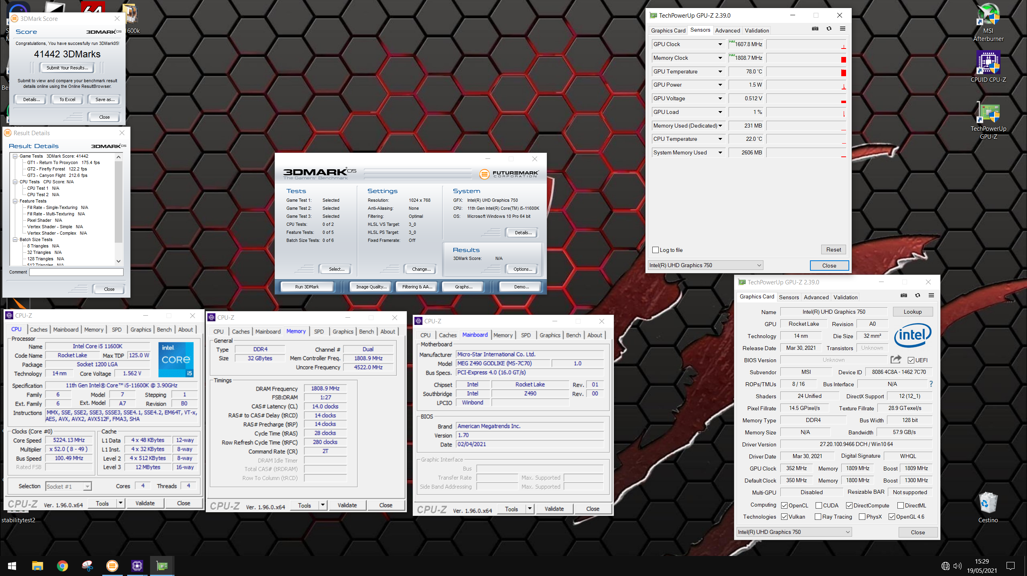This screenshot has width=1027, height=576.
Task: Click the screenshot camera icon in GPU-Z Sensors window
Action: [815, 29]
